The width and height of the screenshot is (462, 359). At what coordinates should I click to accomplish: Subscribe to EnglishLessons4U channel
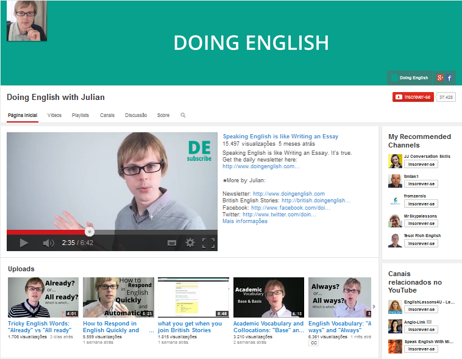[x=421, y=310]
